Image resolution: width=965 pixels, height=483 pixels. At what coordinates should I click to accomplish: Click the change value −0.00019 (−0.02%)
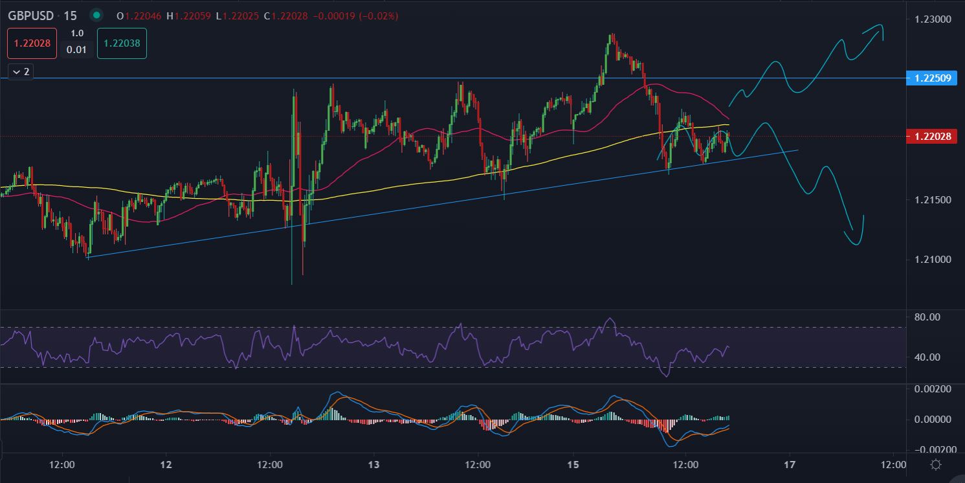(355, 16)
